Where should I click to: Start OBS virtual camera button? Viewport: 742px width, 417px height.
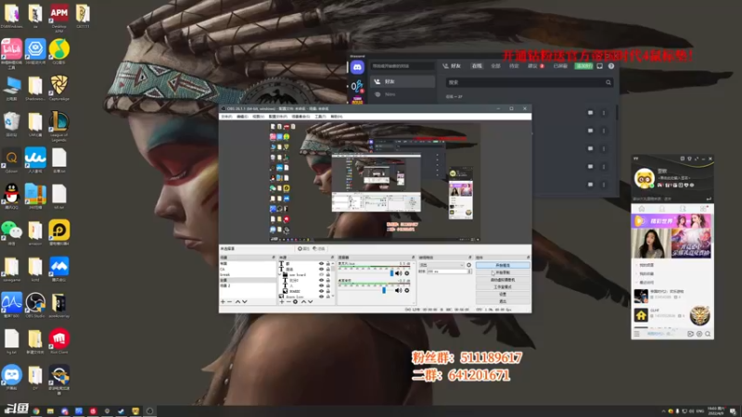[503, 280]
